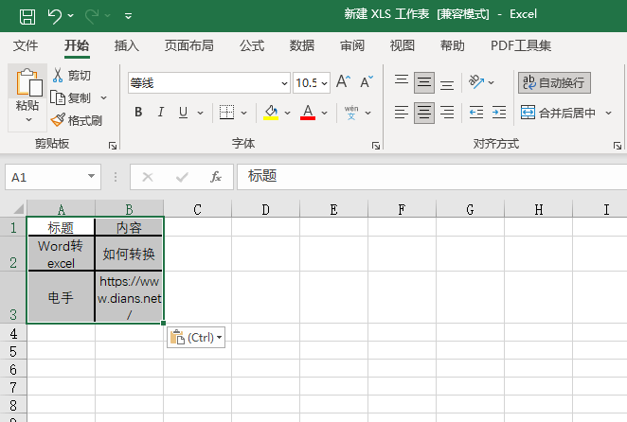Click the Insert Function fx icon
Viewport: 627px width, 422px height.
point(216,177)
